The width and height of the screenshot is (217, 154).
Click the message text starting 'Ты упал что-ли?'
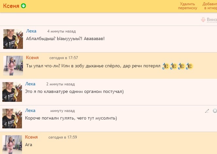[93, 66]
